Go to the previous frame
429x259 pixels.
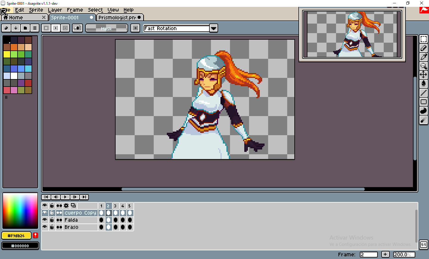[x=56, y=197]
